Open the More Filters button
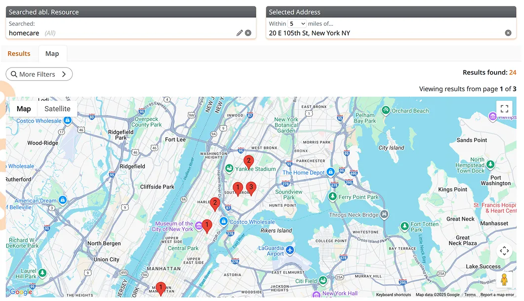This screenshot has width=524, height=301. (x=39, y=74)
